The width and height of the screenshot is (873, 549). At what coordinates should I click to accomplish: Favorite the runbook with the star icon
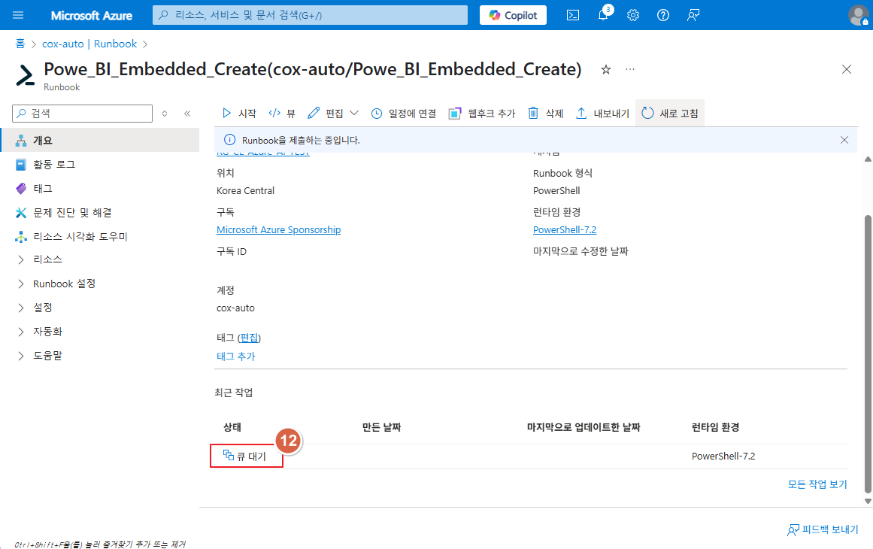click(606, 70)
